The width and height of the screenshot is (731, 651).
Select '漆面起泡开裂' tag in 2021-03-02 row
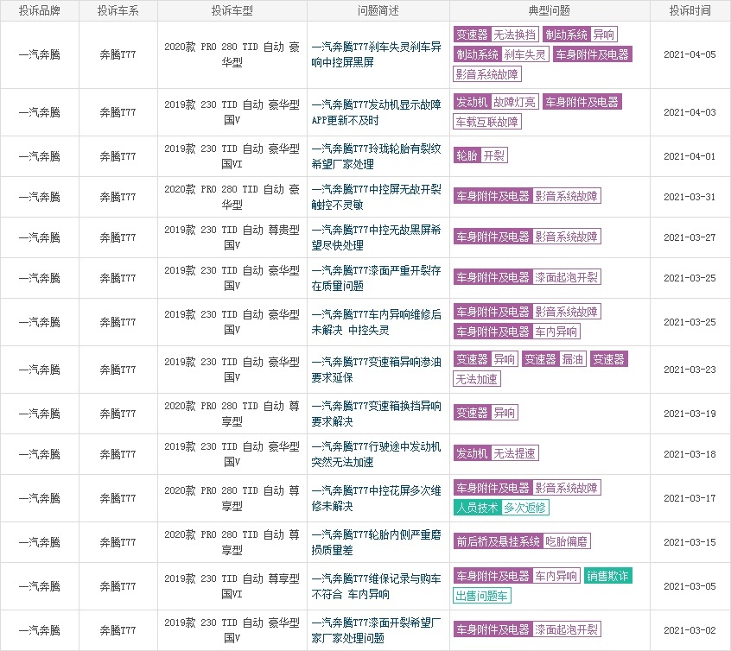(566, 629)
